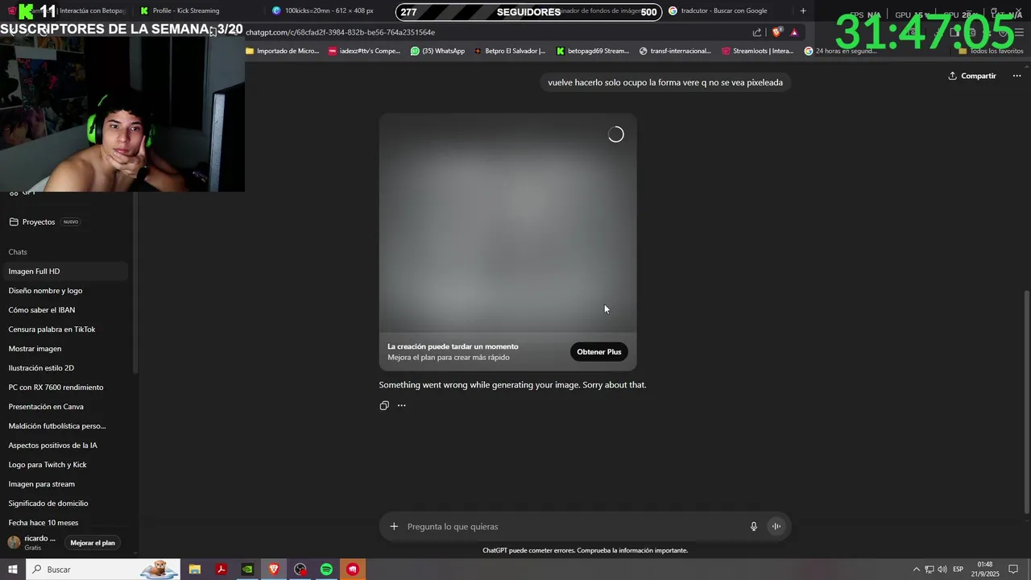Image resolution: width=1031 pixels, height=580 pixels.
Task: Open the NVIDIA app on the taskbar
Action: coord(247,570)
